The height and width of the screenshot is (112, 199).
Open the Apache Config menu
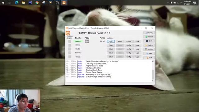tap(128, 41)
